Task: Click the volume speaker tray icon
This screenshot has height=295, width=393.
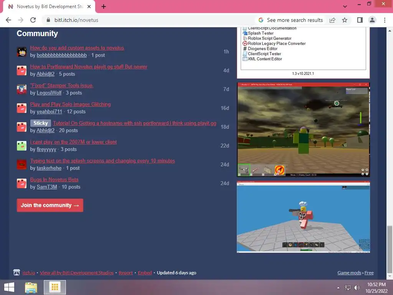Action: pos(357,288)
